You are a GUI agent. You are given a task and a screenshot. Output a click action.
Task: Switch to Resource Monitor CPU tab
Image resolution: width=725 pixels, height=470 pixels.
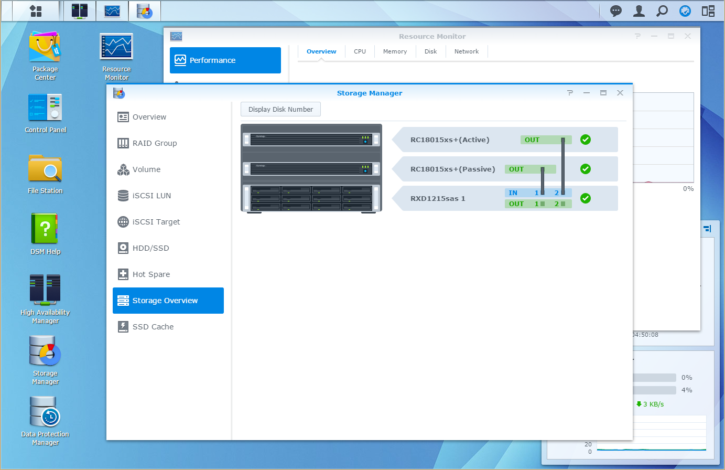(x=360, y=51)
